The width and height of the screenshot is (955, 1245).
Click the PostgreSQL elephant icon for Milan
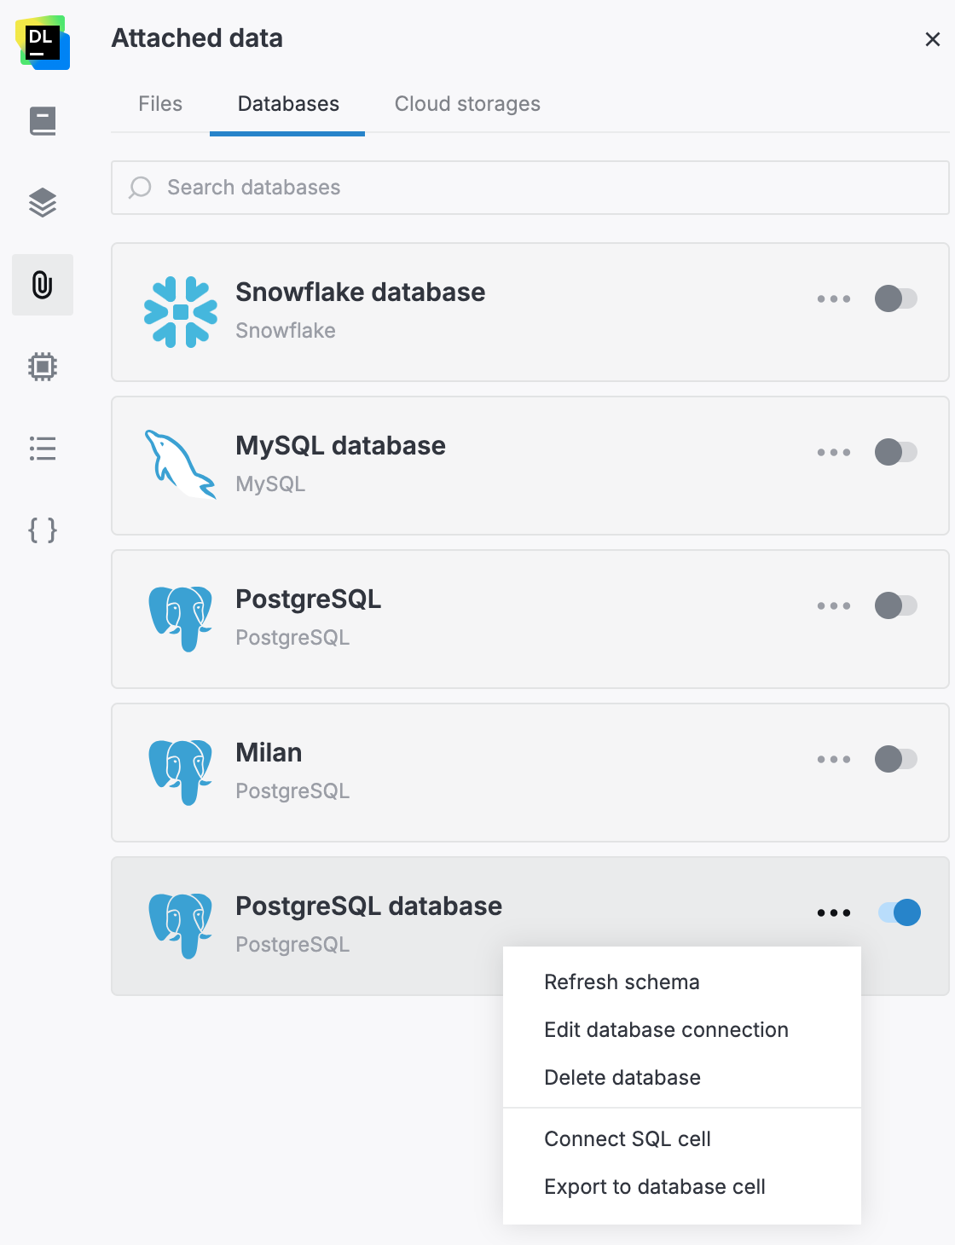[x=181, y=771]
